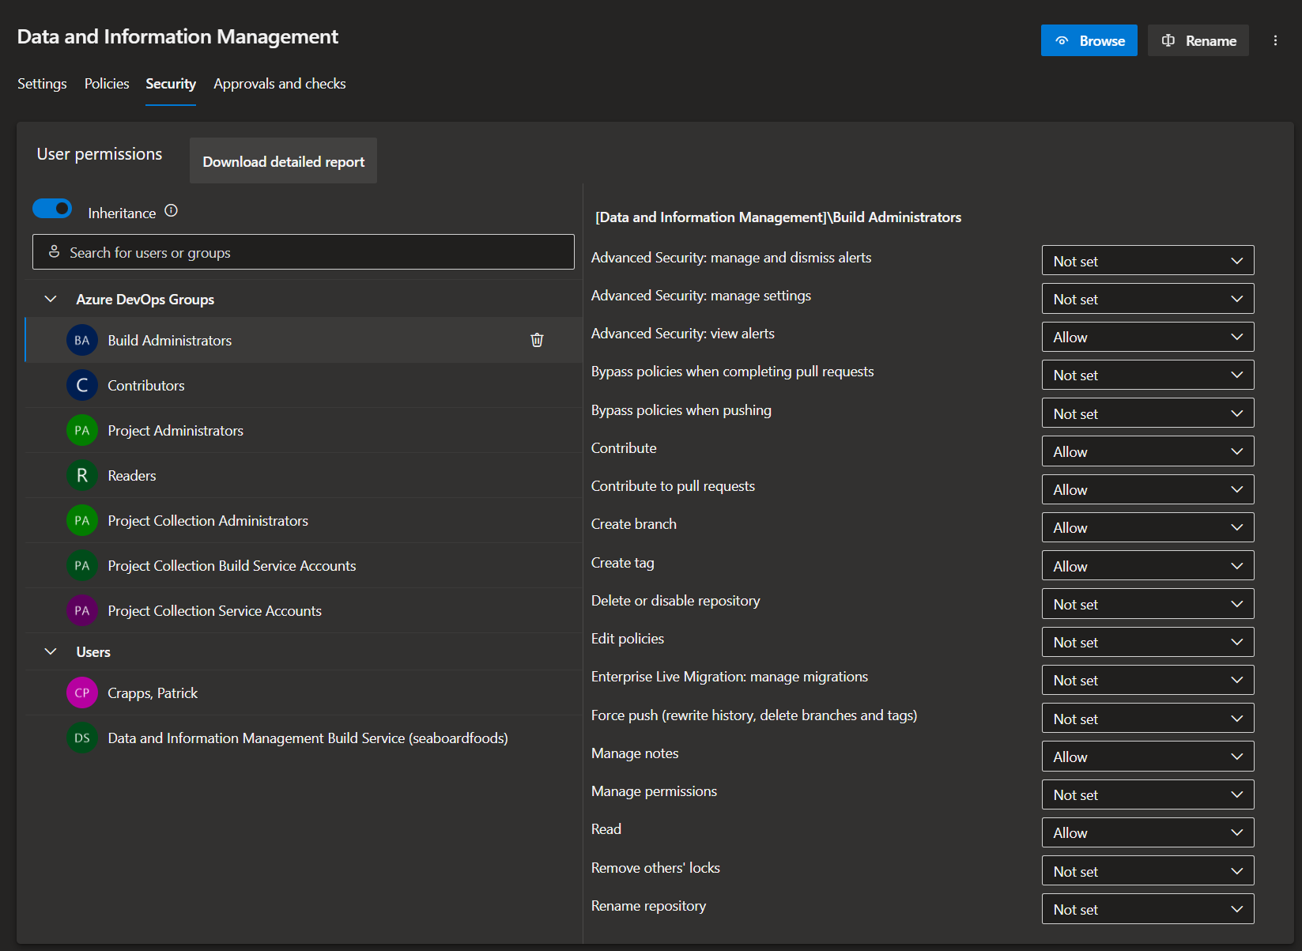The height and width of the screenshot is (951, 1302).
Task: Focus the Search for users or groups field
Action: (x=304, y=252)
